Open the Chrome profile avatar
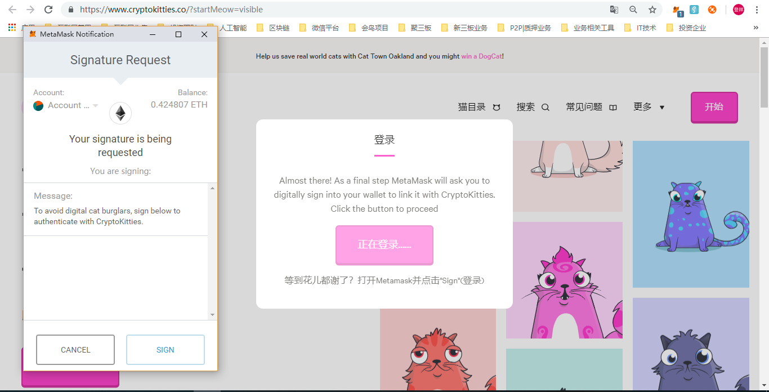This screenshot has width=769, height=392. pos(738,10)
